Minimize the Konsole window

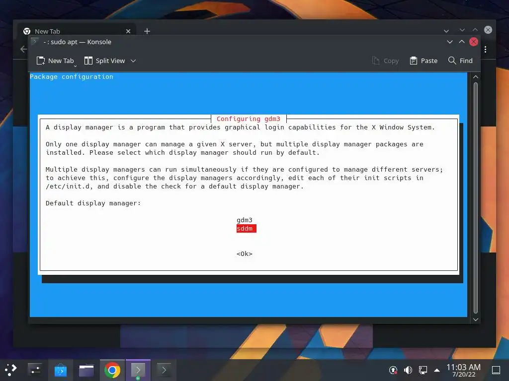point(449,42)
